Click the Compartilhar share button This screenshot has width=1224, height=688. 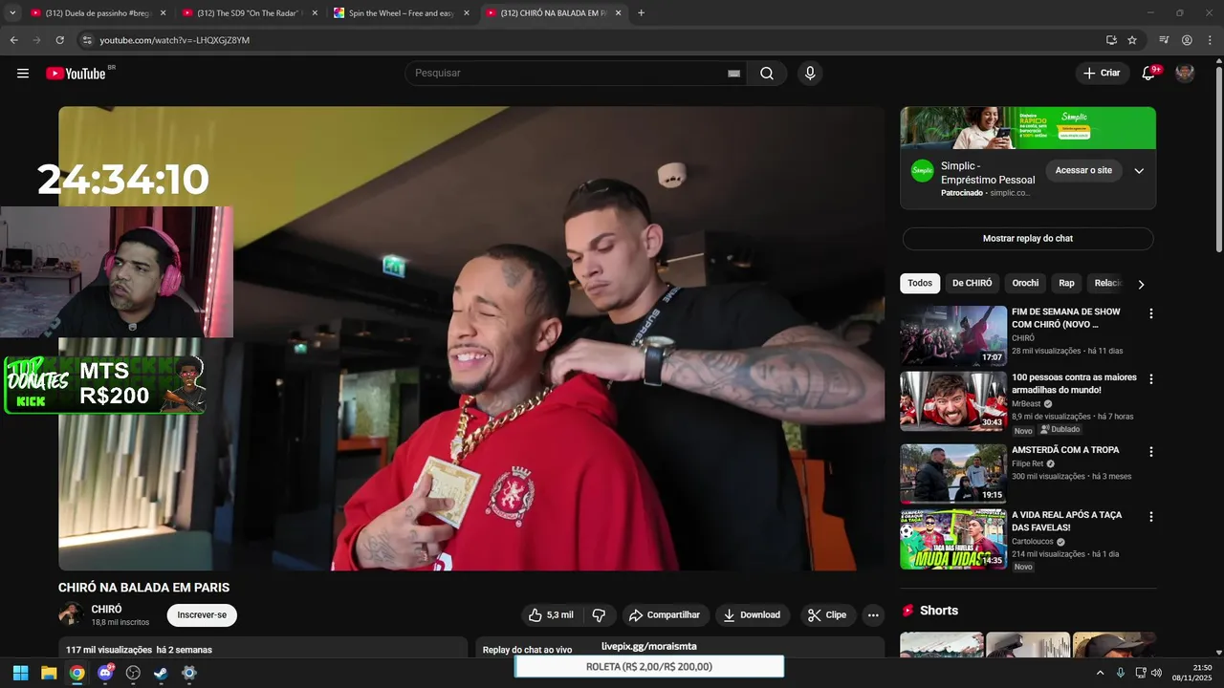(666, 615)
